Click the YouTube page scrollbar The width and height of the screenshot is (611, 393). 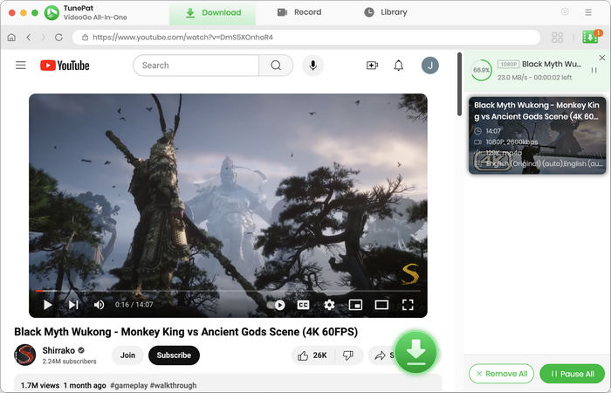tap(459, 84)
